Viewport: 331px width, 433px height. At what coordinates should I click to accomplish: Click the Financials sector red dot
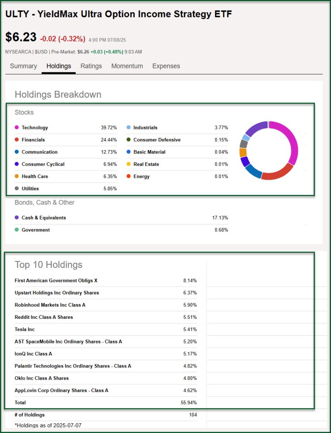click(x=17, y=140)
